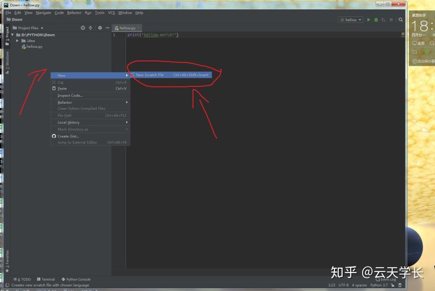This screenshot has height=291, width=435.
Task: Open Search Everywhere magnifier icon
Action: click(x=401, y=20)
